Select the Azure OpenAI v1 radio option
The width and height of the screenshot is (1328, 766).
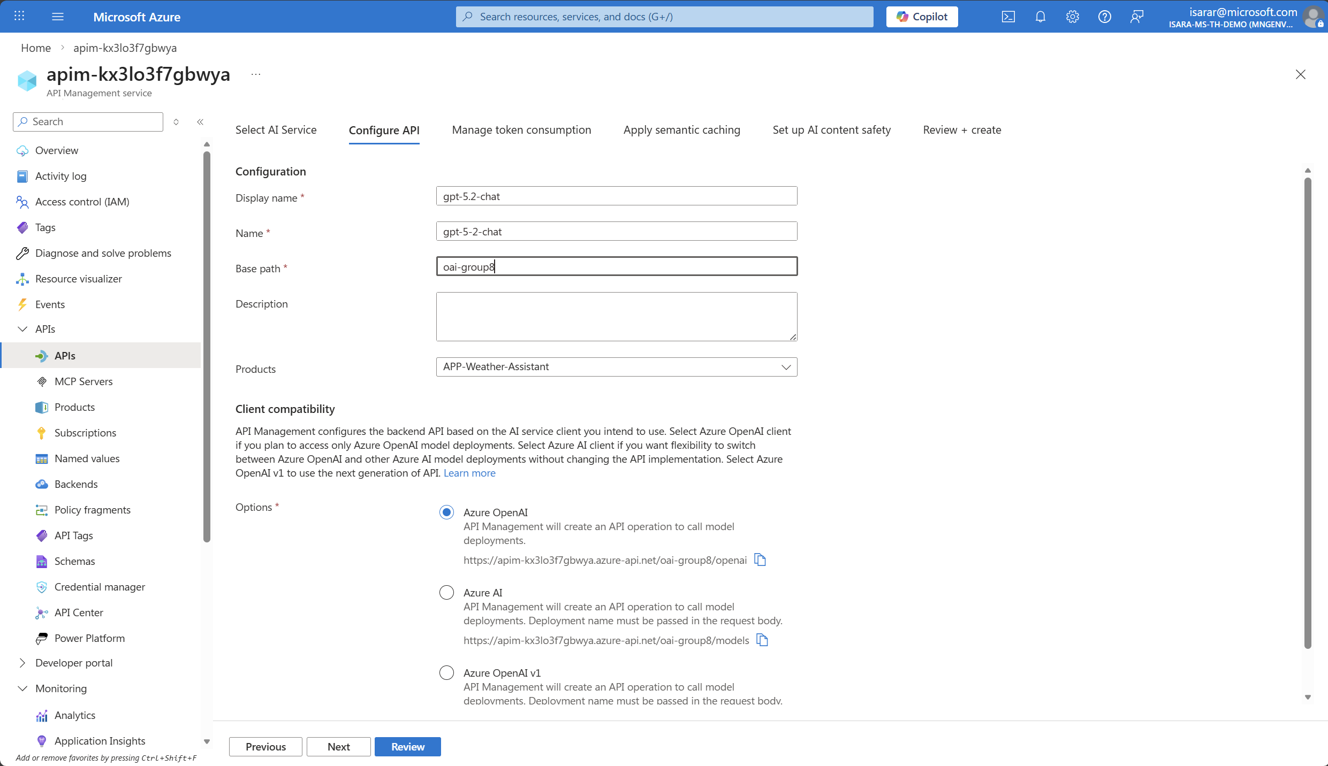click(x=446, y=673)
